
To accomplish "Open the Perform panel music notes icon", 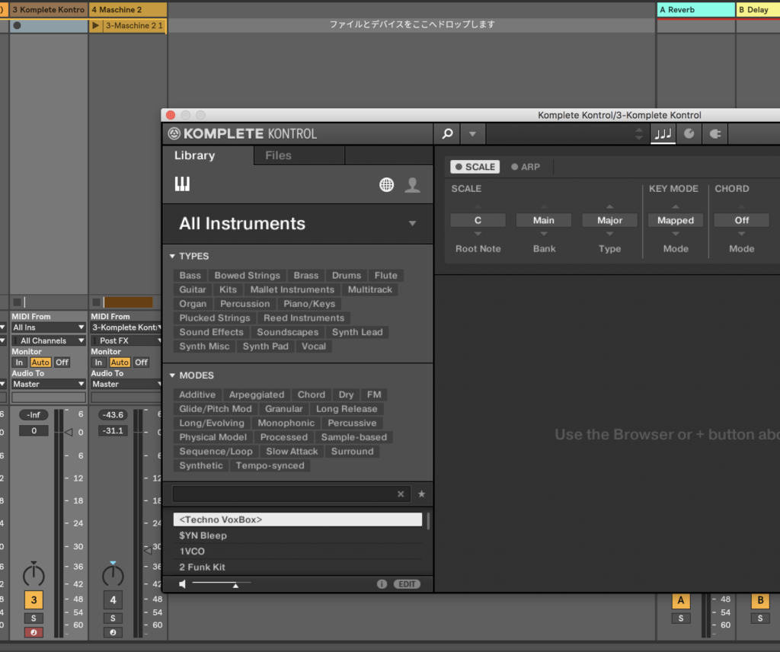I will (x=663, y=134).
